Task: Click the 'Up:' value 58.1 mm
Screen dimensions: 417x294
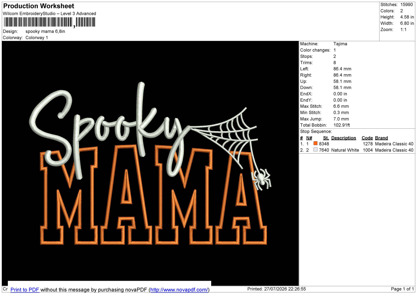Action: tap(342, 81)
